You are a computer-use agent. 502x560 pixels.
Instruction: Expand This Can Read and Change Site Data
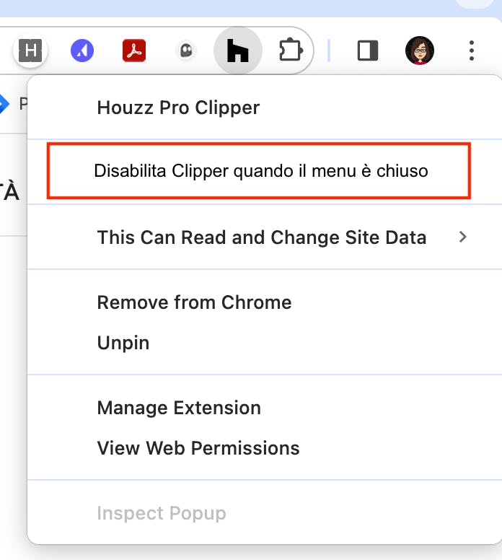coord(265,237)
